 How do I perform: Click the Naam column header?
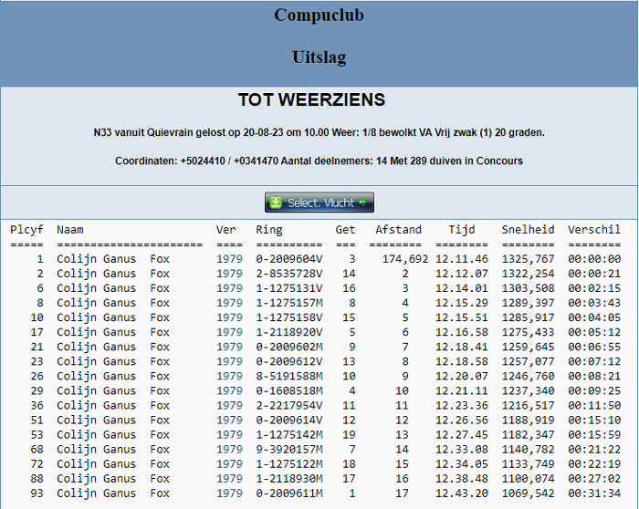pos(70,230)
